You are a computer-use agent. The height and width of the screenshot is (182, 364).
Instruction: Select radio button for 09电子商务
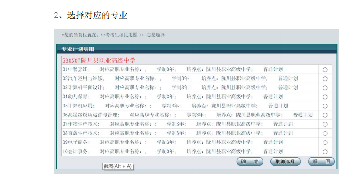pyautogui.click(x=325, y=143)
